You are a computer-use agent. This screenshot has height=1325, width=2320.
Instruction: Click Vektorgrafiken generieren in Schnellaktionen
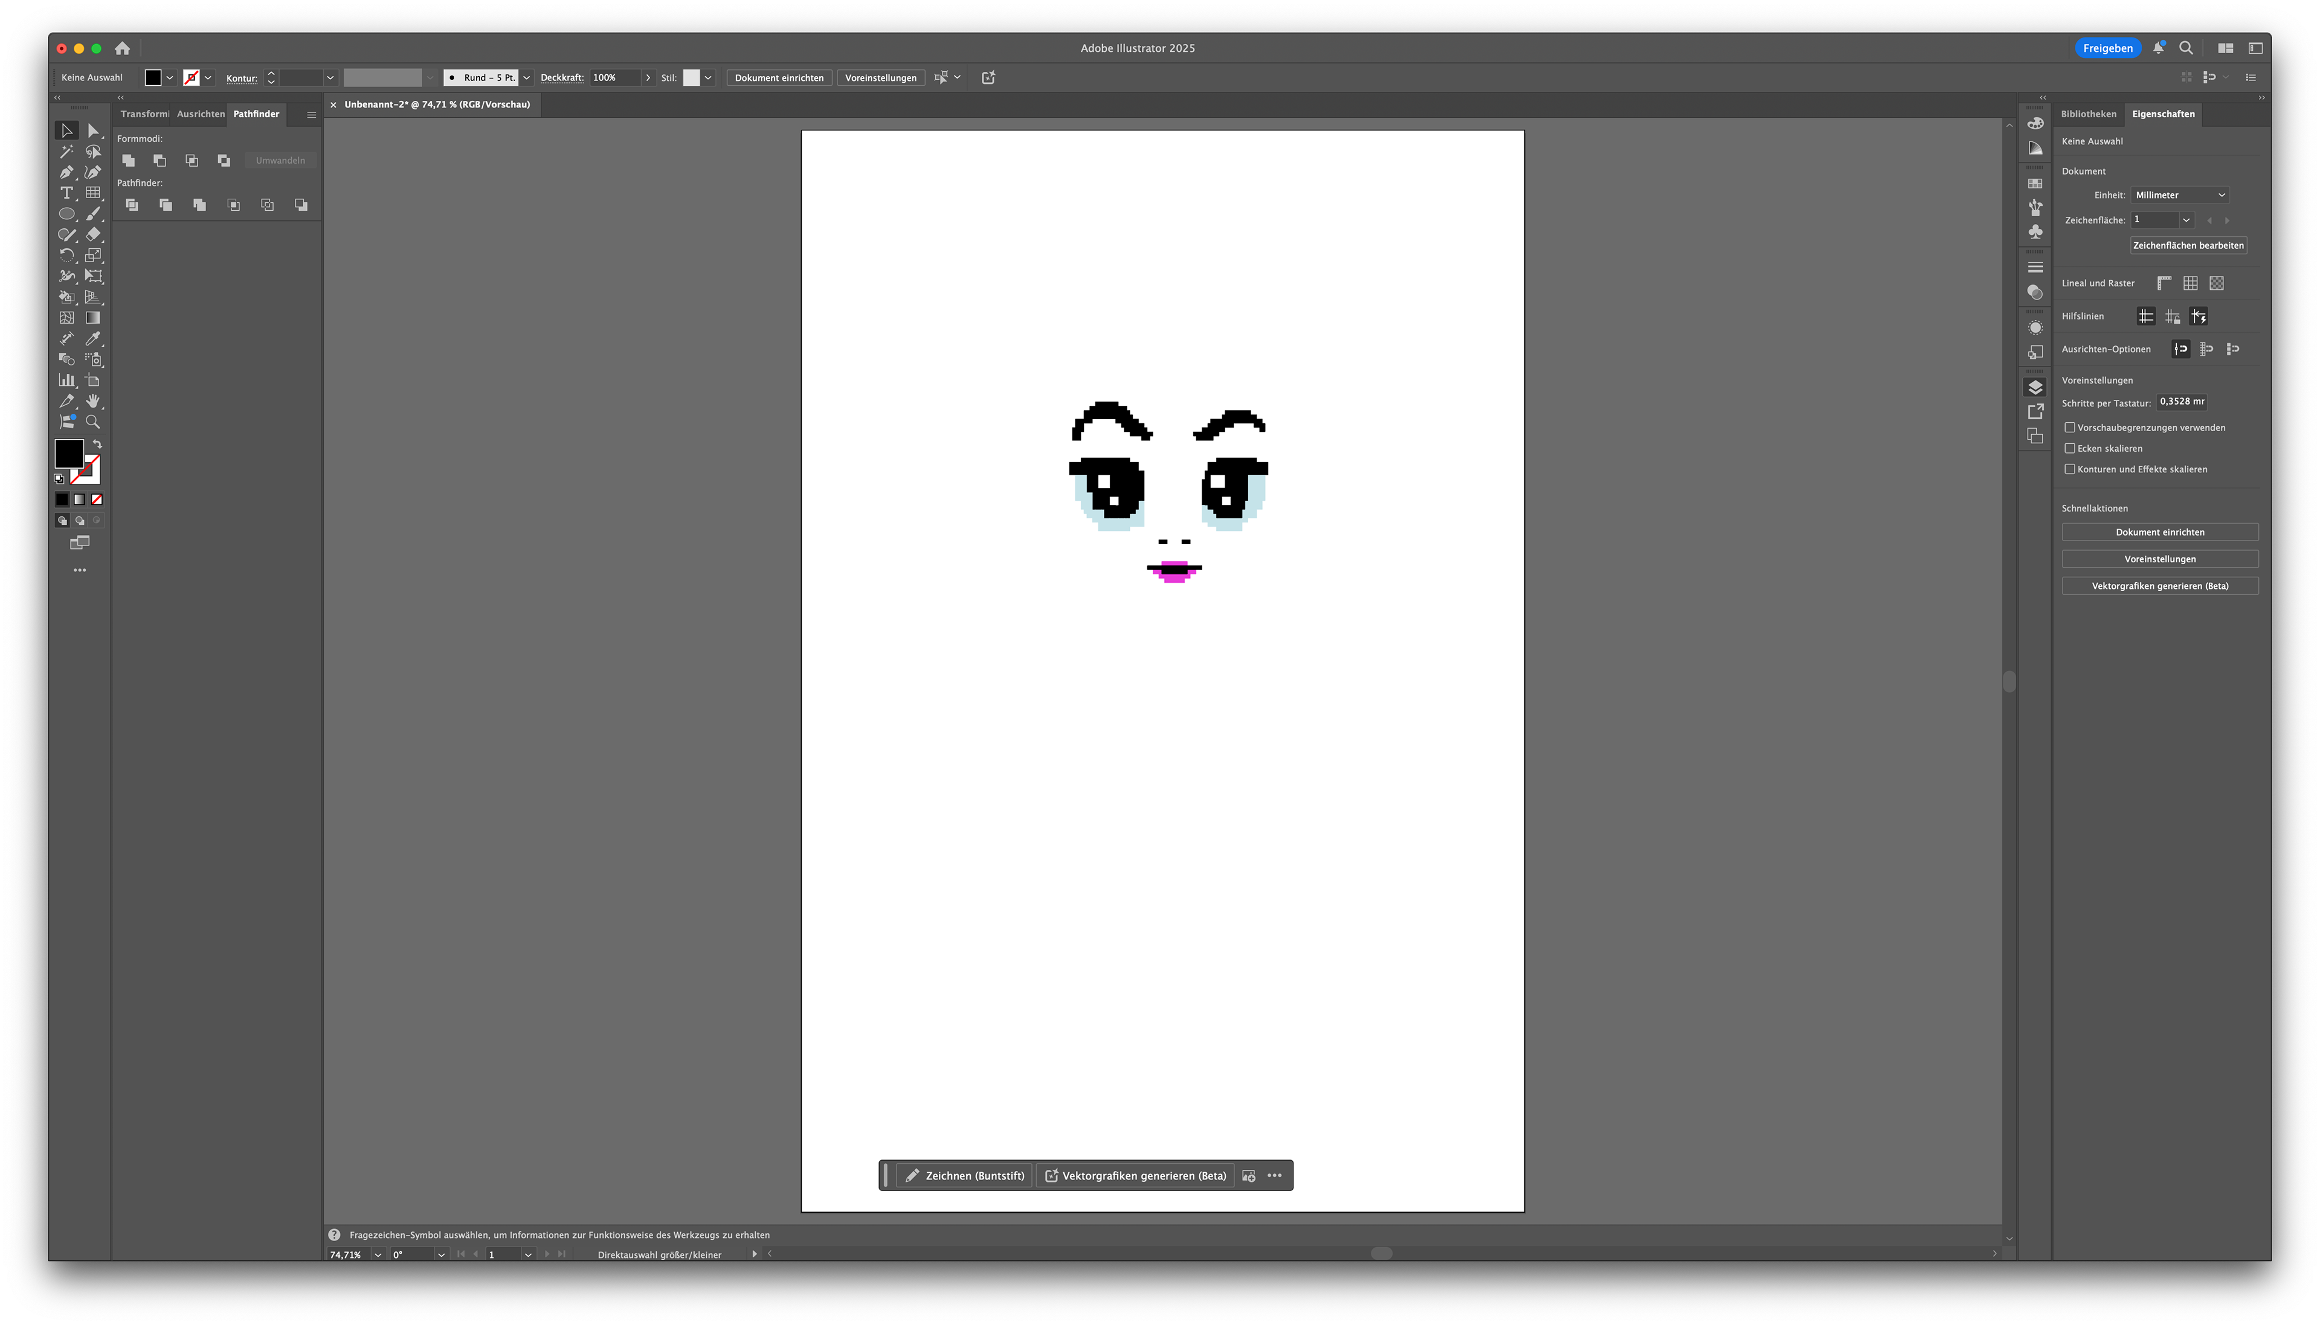pos(2160,586)
